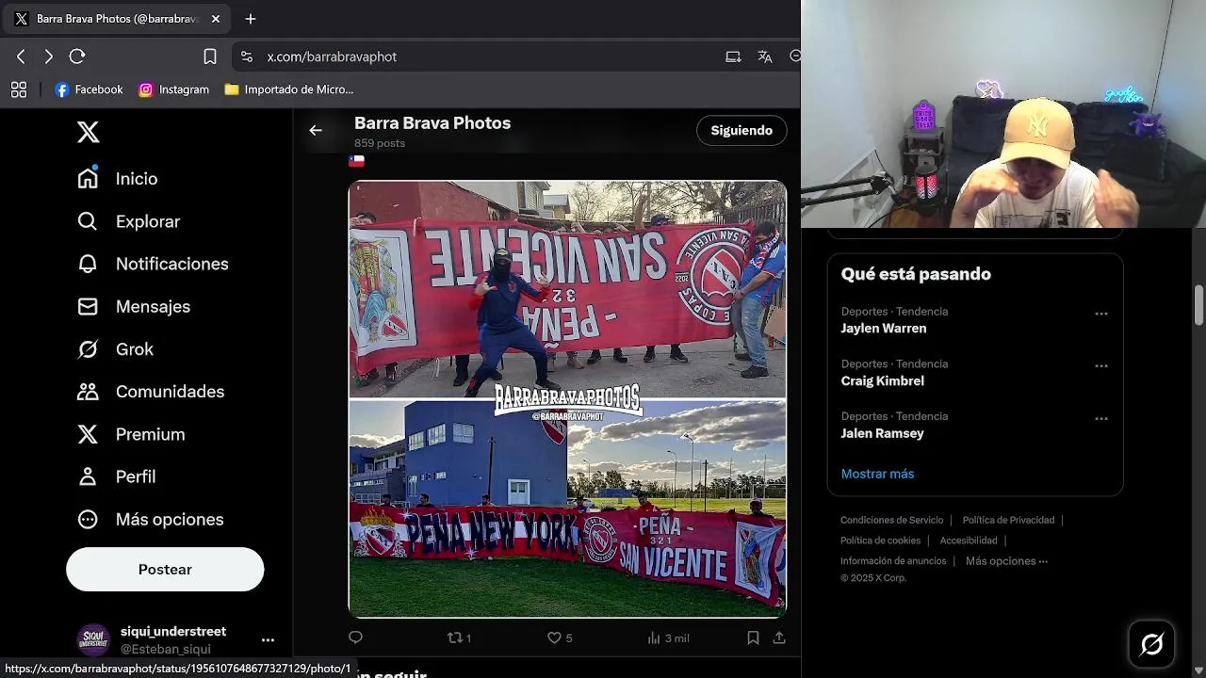The image size is (1206, 678).
Task: Share the post with share icon
Action: click(x=779, y=638)
